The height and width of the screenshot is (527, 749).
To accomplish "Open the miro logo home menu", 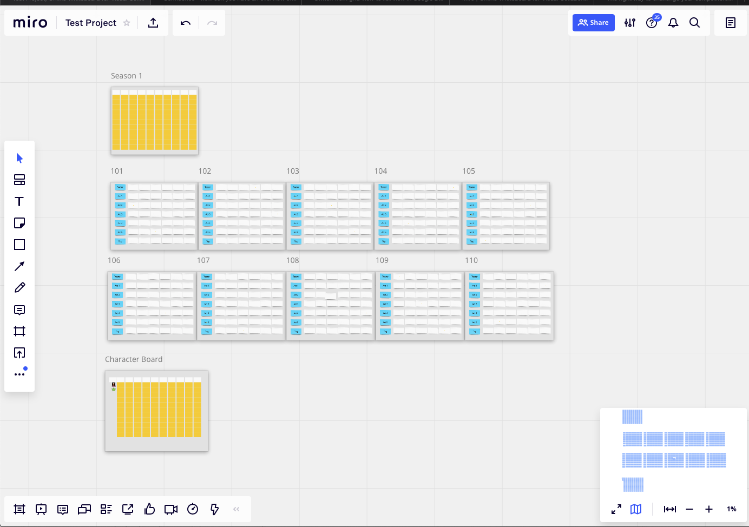I will 30,23.
